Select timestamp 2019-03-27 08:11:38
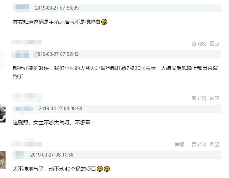This screenshot has width=229, height=178. pyautogui.click(x=52, y=155)
